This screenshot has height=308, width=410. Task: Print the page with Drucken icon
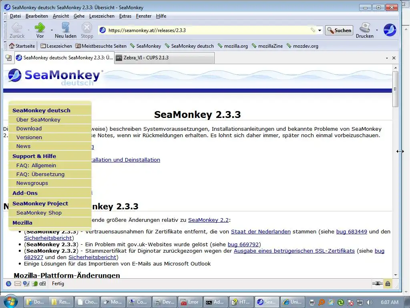[x=364, y=30]
